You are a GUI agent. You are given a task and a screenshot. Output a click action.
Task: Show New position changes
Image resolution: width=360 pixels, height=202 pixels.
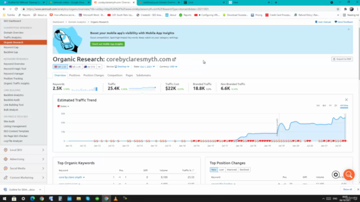(x=214, y=169)
